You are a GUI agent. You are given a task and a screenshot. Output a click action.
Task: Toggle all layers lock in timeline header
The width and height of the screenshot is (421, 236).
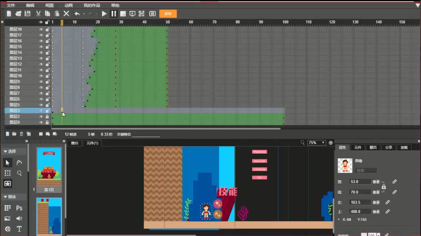tap(47, 22)
